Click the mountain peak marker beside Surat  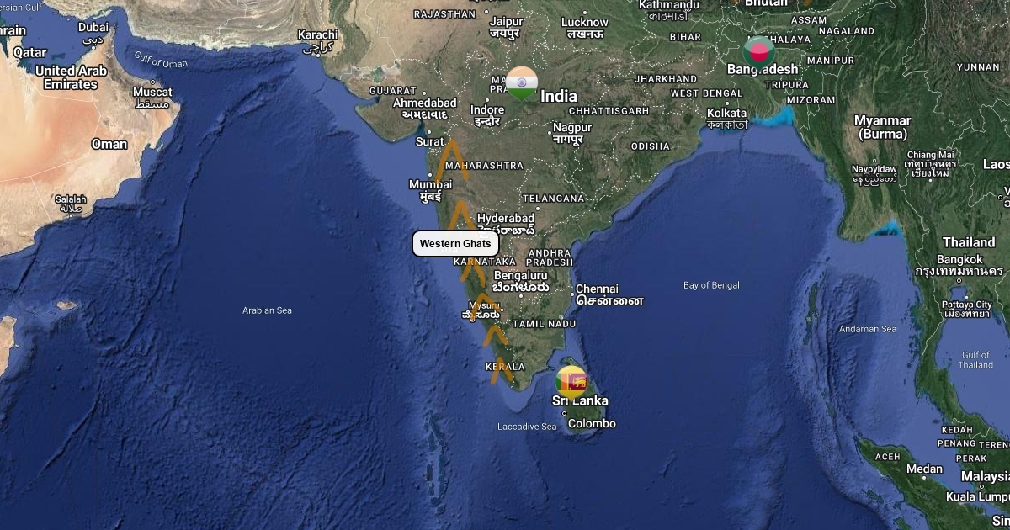[451, 160]
